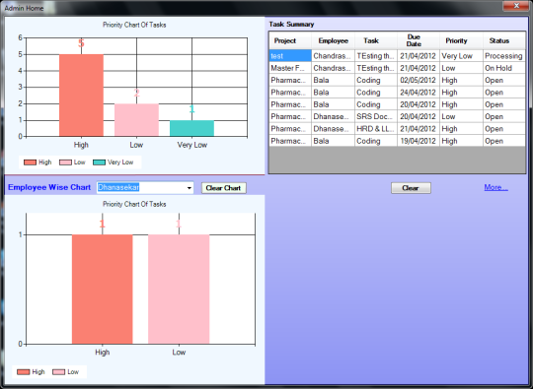Sort by the Project column header
The width and height of the screenshot is (533, 389).
point(290,40)
